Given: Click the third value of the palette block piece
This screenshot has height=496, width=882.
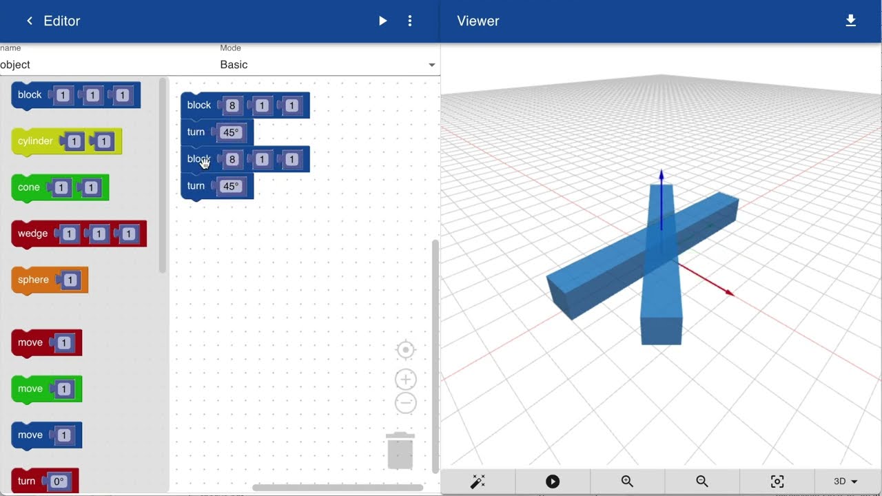Looking at the screenshot, I should point(122,96).
